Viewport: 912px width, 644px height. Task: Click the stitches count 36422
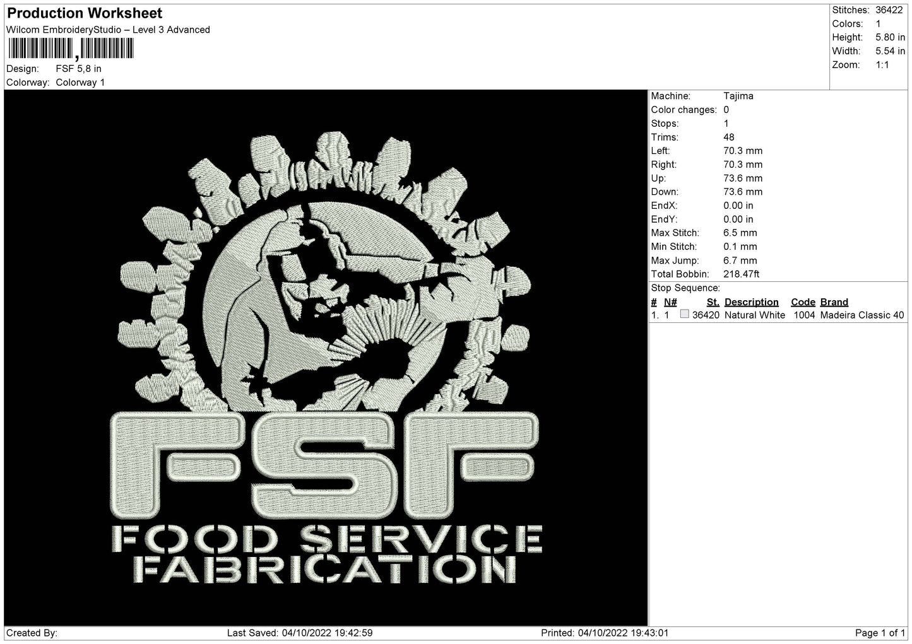pyautogui.click(x=889, y=10)
